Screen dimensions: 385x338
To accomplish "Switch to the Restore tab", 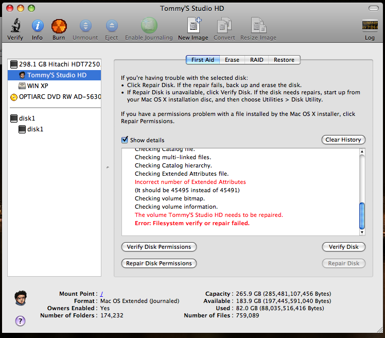I will 284,60.
